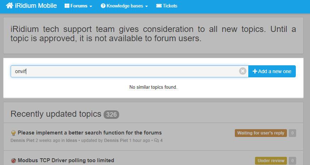
Task: Click the Tickets ticket icon
Action: tap(159, 6)
